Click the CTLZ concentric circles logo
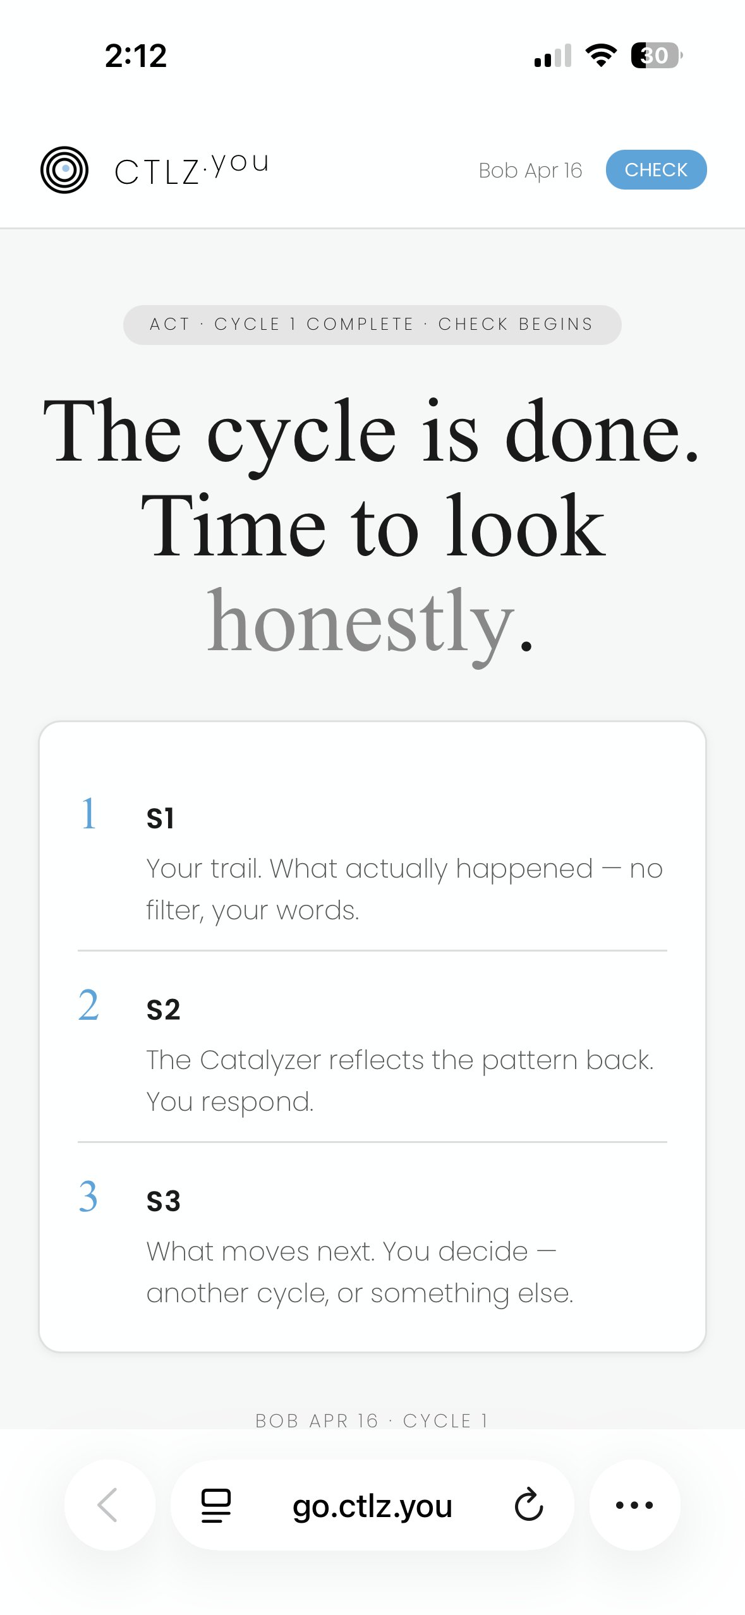The width and height of the screenshot is (745, 1615). tap(65, 169)
